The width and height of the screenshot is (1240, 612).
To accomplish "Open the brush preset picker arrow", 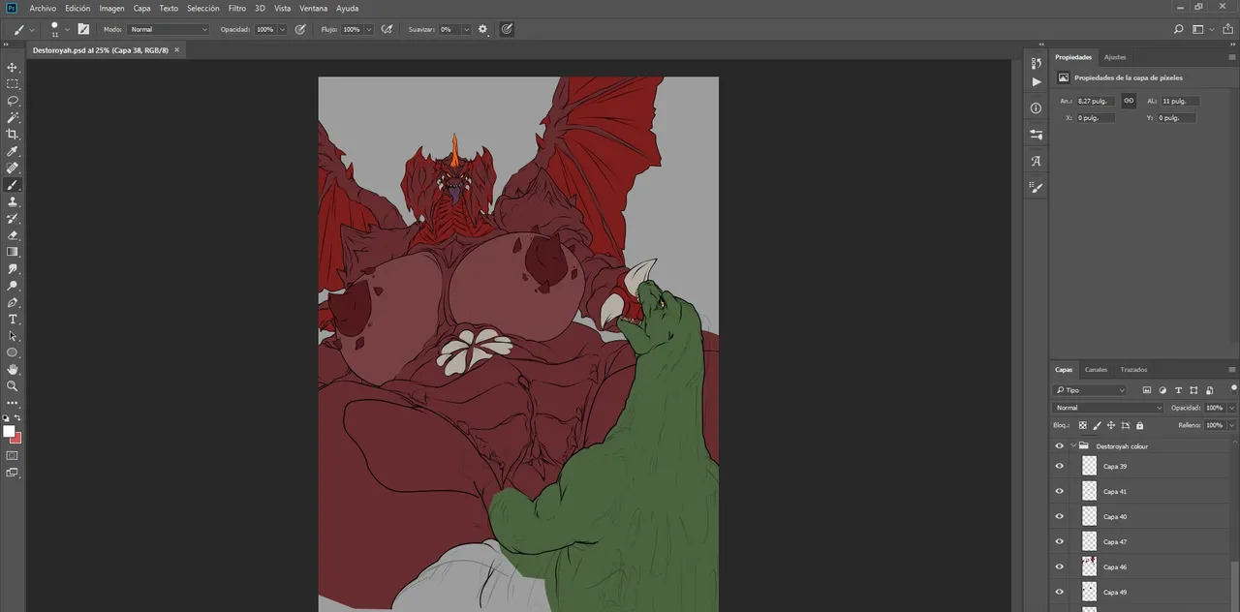I will (x=67, y=30).
